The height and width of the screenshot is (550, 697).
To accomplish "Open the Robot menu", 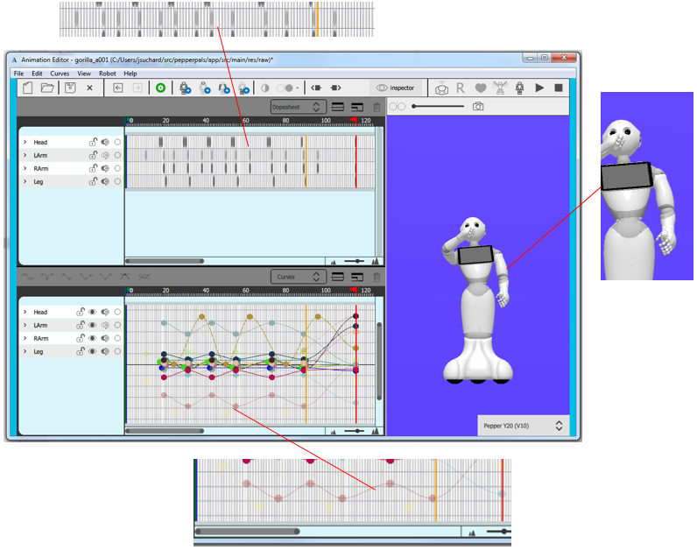I will pos(108,74).
